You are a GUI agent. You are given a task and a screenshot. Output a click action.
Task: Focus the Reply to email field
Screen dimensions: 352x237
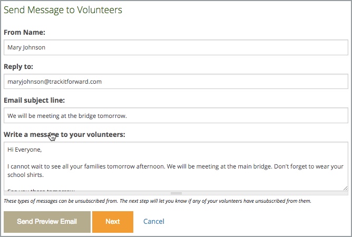point(175,82)
